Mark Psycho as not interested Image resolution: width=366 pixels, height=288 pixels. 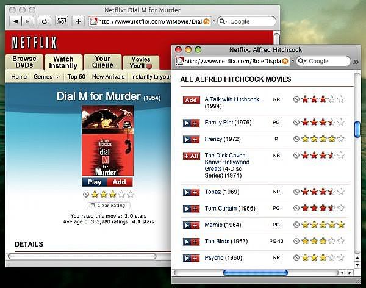tap(296, 257)
